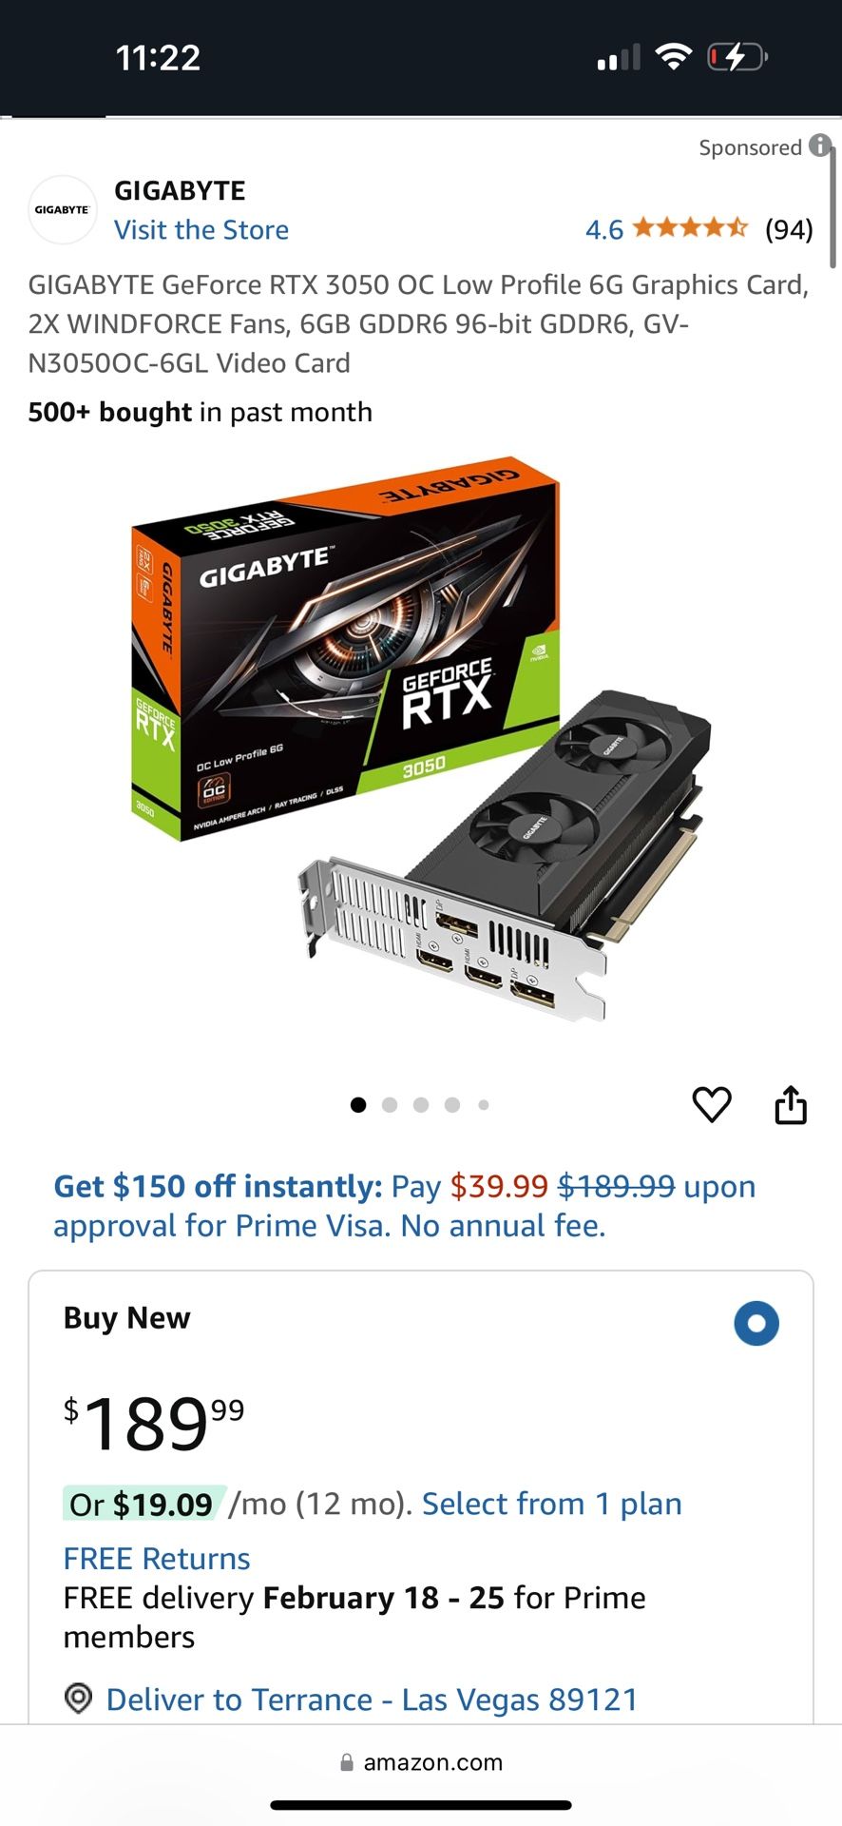Tap the page scrollbar on right edge
Viewport: 842px width, 1826px height.
coord(833,207)
